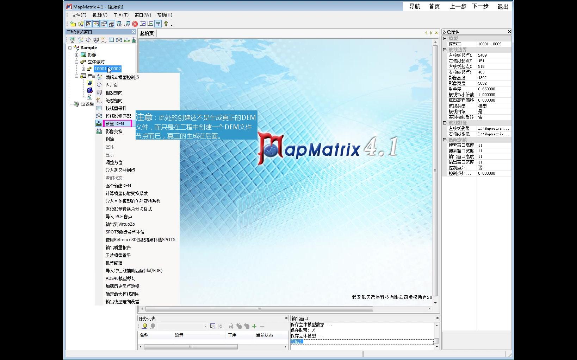Screen dimensions: 577x360
Task: Click the minus icon in the task list toolbar
Action: (262, 326)
